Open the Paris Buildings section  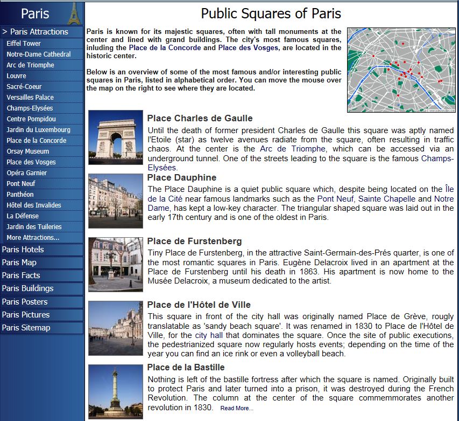pos(42,288)
